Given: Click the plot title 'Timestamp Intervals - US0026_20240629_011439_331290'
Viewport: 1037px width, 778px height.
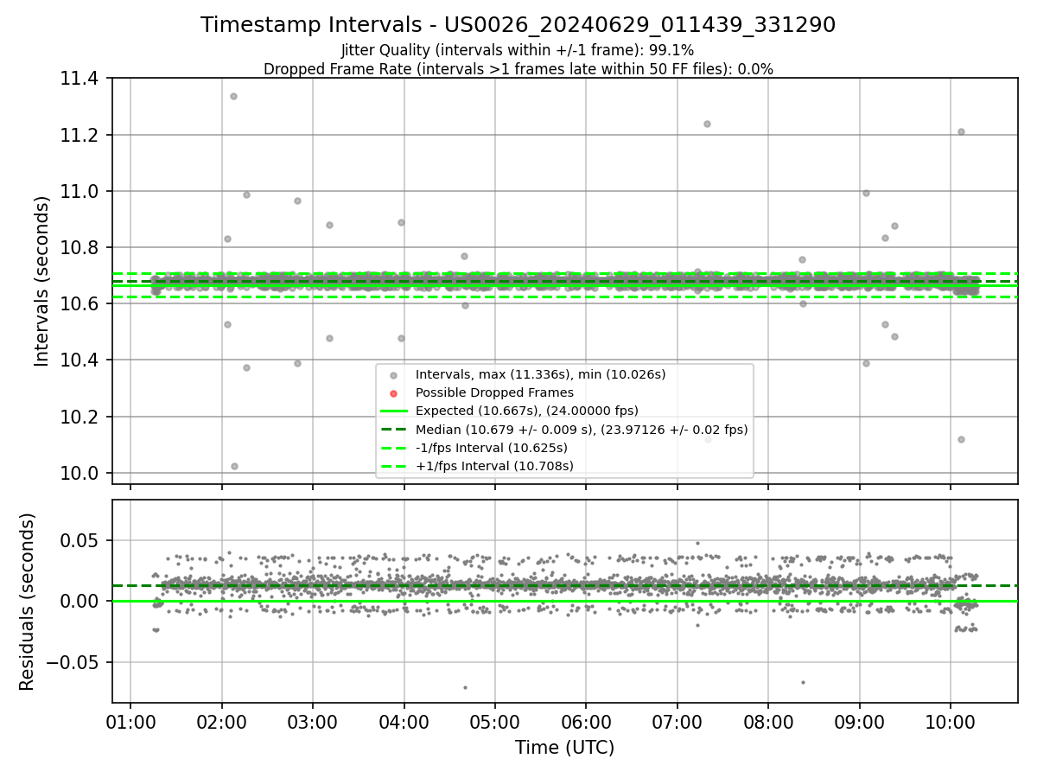Looking at the screenshot, I should pyautogui.click(x=518, y=25).
